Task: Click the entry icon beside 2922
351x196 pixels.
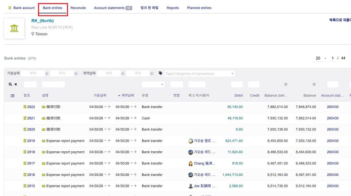Action: (x=25, y=107)
